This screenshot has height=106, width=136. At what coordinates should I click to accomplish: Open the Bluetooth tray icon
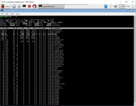click(106, 6)
